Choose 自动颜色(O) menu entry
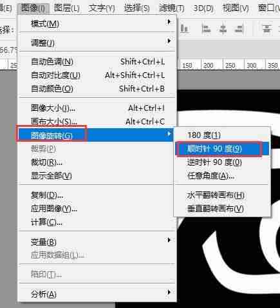Image resolution: width=280 pixels, height=308 pixels. 97,89
